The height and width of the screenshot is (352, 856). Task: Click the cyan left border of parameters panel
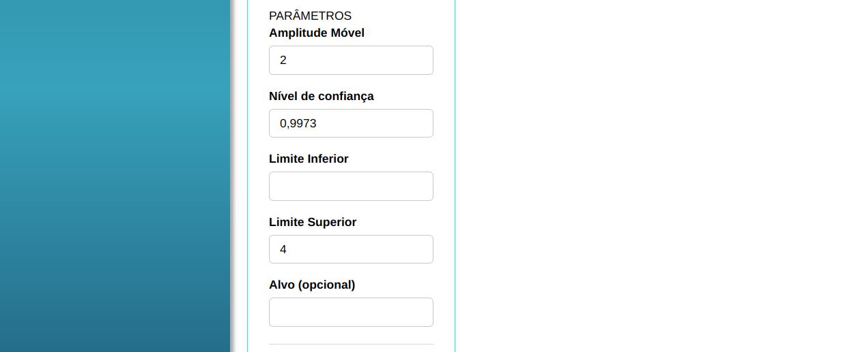point(247,176)
